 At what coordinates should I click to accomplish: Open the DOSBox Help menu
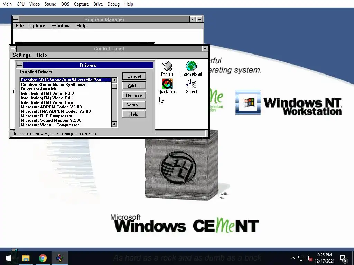[129, 4]
